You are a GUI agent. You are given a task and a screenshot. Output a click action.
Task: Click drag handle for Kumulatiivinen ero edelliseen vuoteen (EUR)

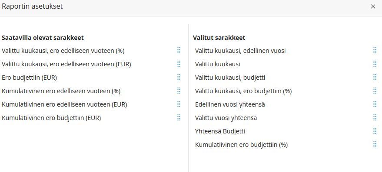179,104
